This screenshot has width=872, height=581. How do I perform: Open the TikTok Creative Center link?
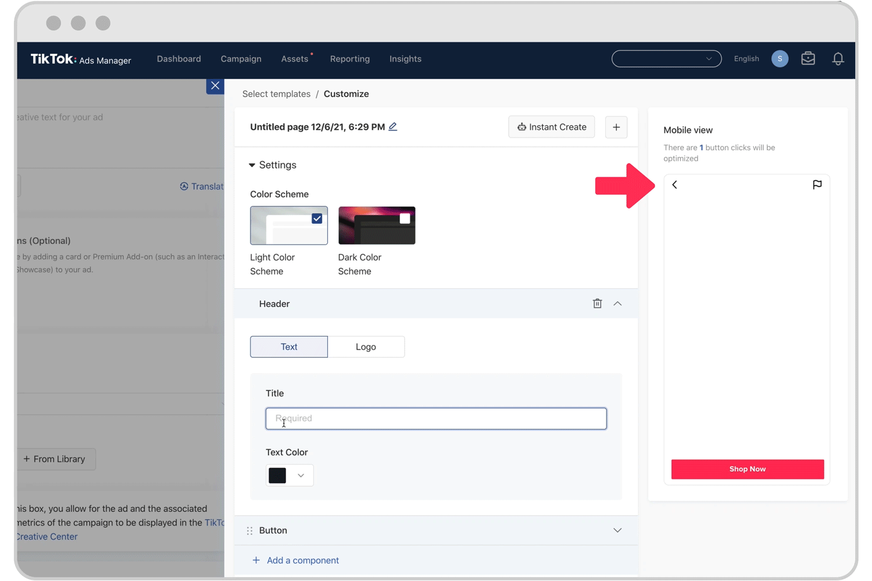(x=46, y=536)
